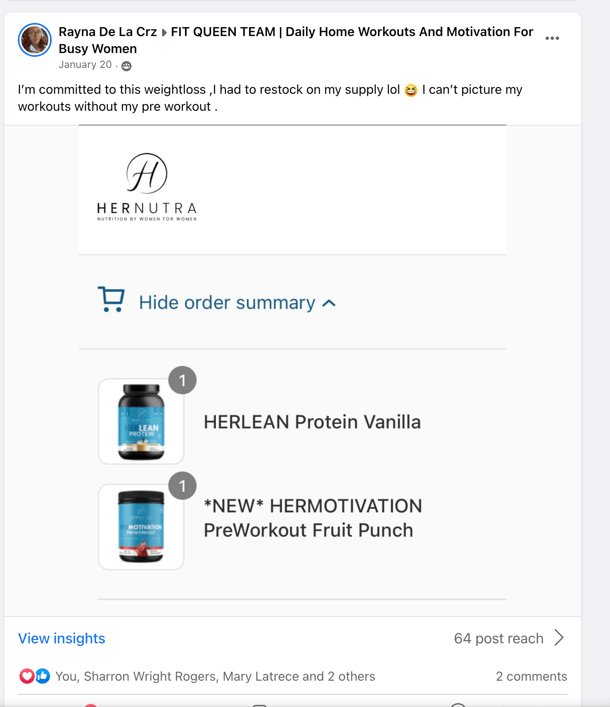Collapse order summary with the up chevron
Screen dimensions: 610x707
click(x=329, y=303)
